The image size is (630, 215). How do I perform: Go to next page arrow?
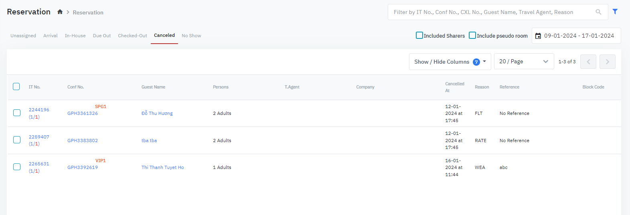608,62
